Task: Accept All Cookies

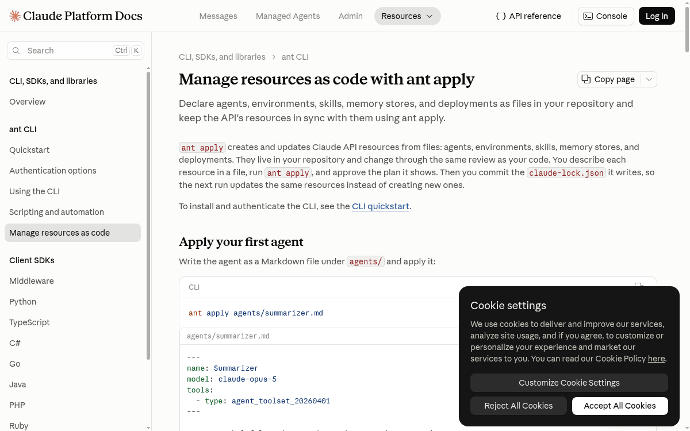Action: (620, 406)
